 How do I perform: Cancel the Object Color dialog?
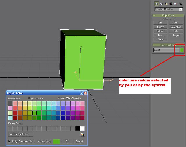(79, 141)
